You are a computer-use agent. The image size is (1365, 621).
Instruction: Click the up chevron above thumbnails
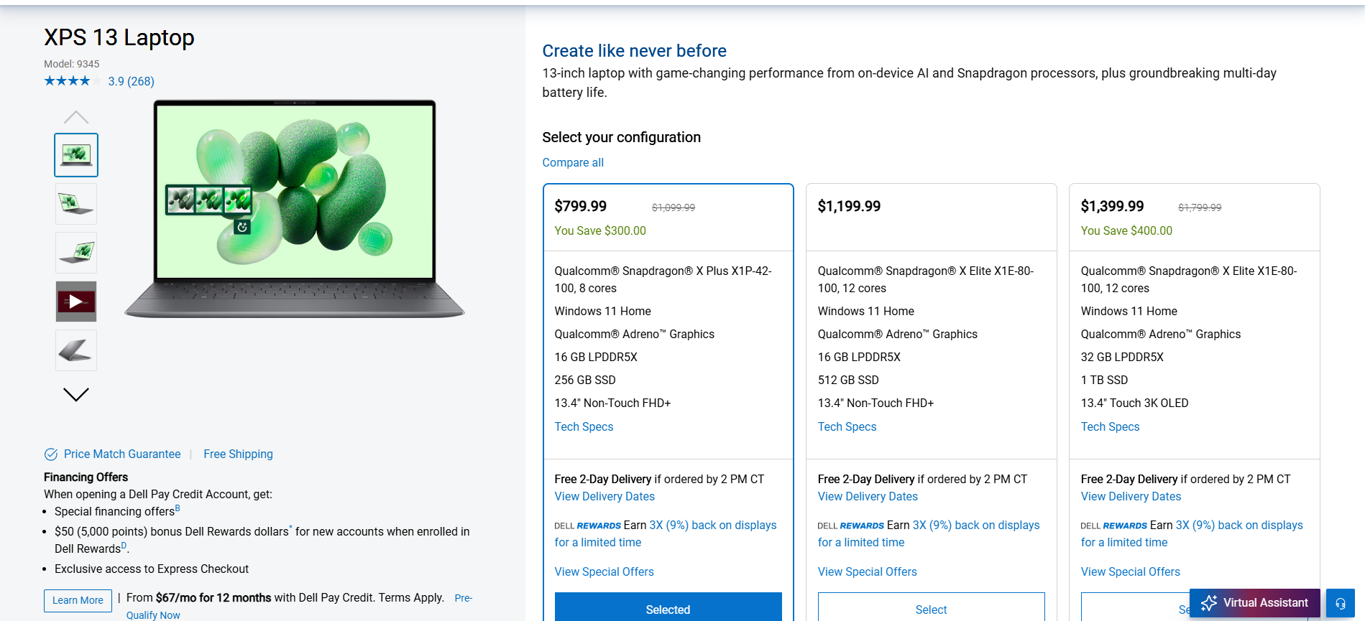tap(76, 117)
